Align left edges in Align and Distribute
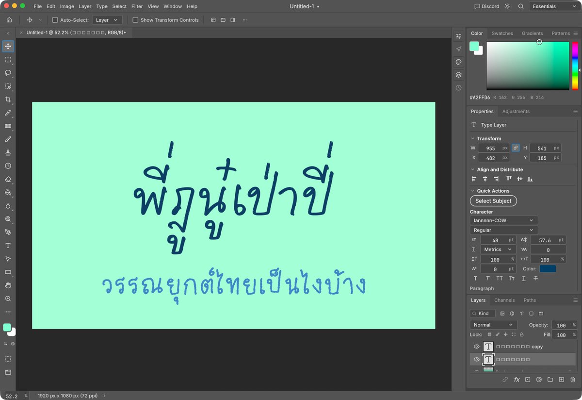This screenshot has width=582, height=400. tap(474, 179)
